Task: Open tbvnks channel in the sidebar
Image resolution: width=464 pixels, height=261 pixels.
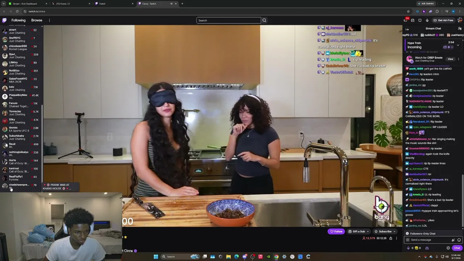Action: point(21,129)
